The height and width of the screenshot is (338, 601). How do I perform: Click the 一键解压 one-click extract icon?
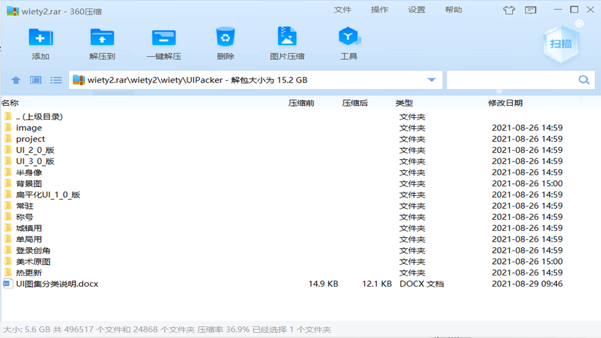(x=163, y=38)
